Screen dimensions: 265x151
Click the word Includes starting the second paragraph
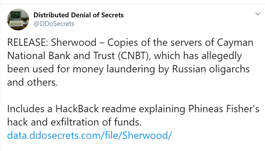point(24,109)
